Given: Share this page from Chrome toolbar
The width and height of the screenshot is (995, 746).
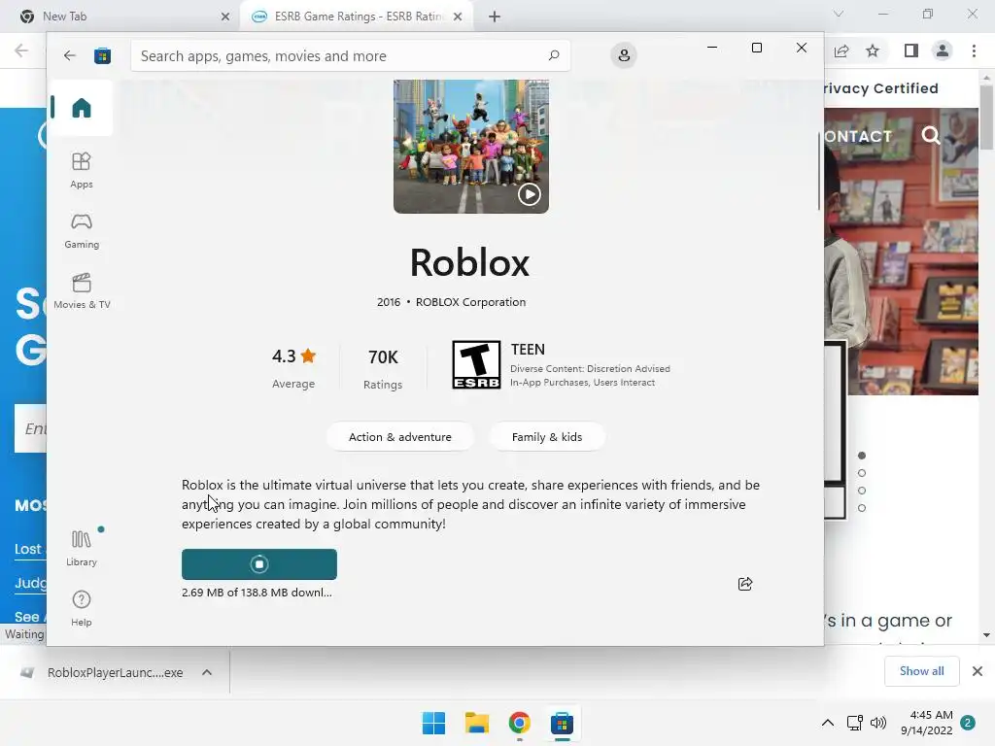Looking at the screenshot, I should click(x=841, y=51).
